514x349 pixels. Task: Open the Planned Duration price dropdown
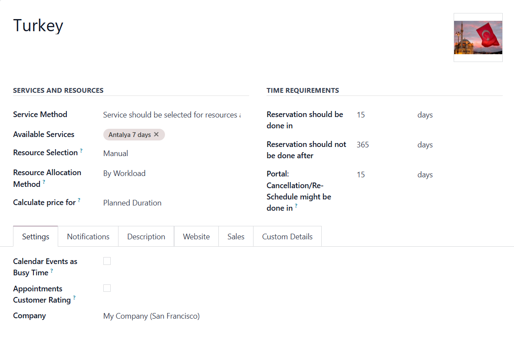click(172, 203)
